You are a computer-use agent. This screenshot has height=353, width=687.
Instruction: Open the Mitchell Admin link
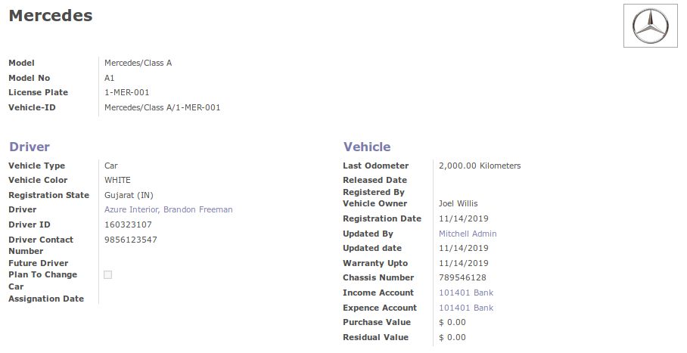468,234
